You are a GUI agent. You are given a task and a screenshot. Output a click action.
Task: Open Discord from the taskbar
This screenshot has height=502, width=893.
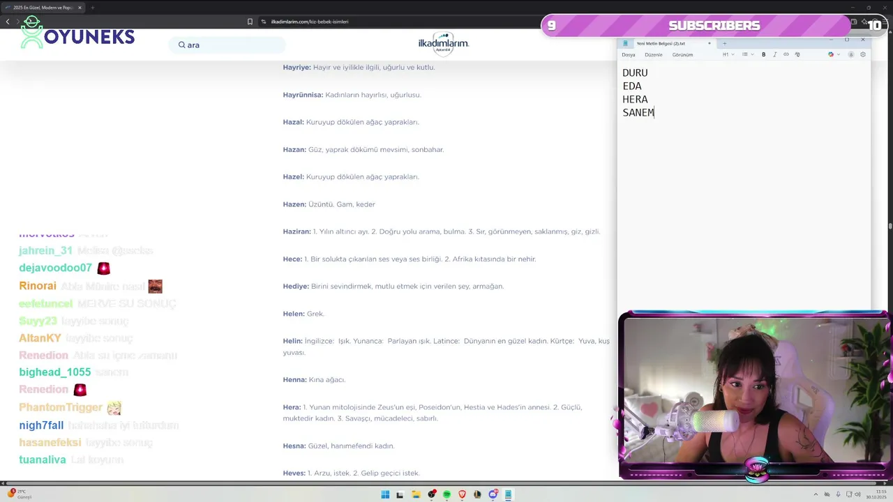click(x=493, y=494)
